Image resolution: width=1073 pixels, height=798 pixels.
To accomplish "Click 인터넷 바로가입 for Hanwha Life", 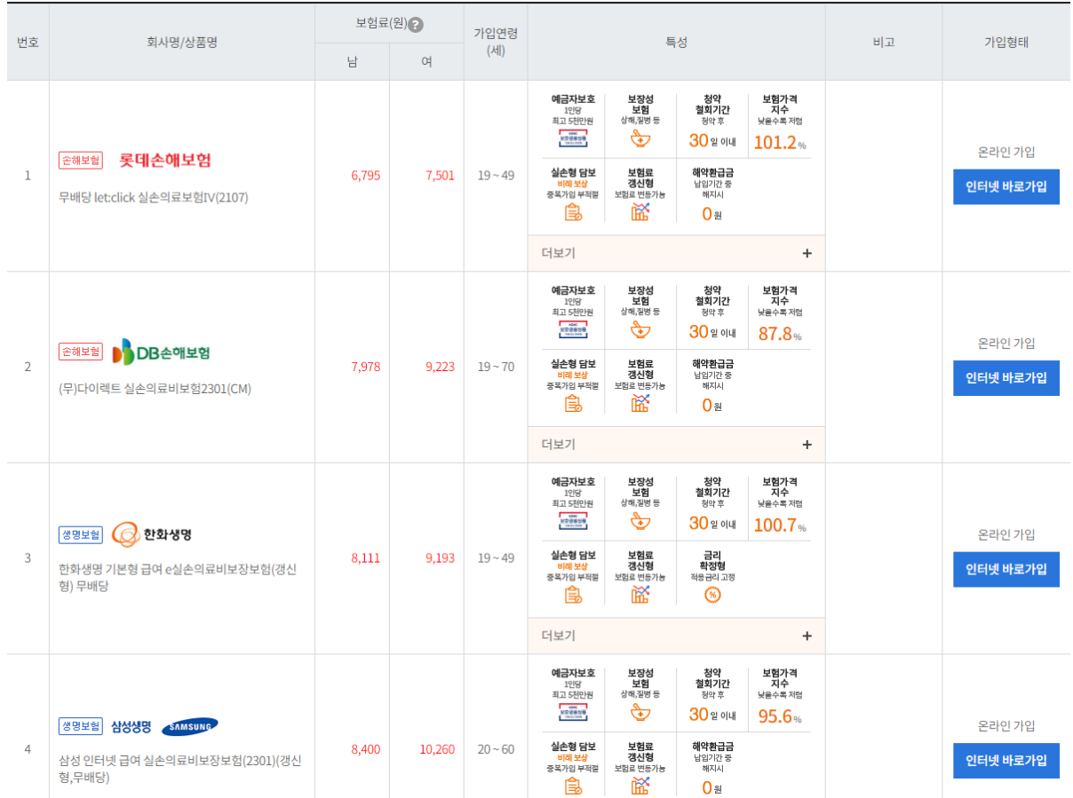I will pyautogui.click(x=1006, y=569).
